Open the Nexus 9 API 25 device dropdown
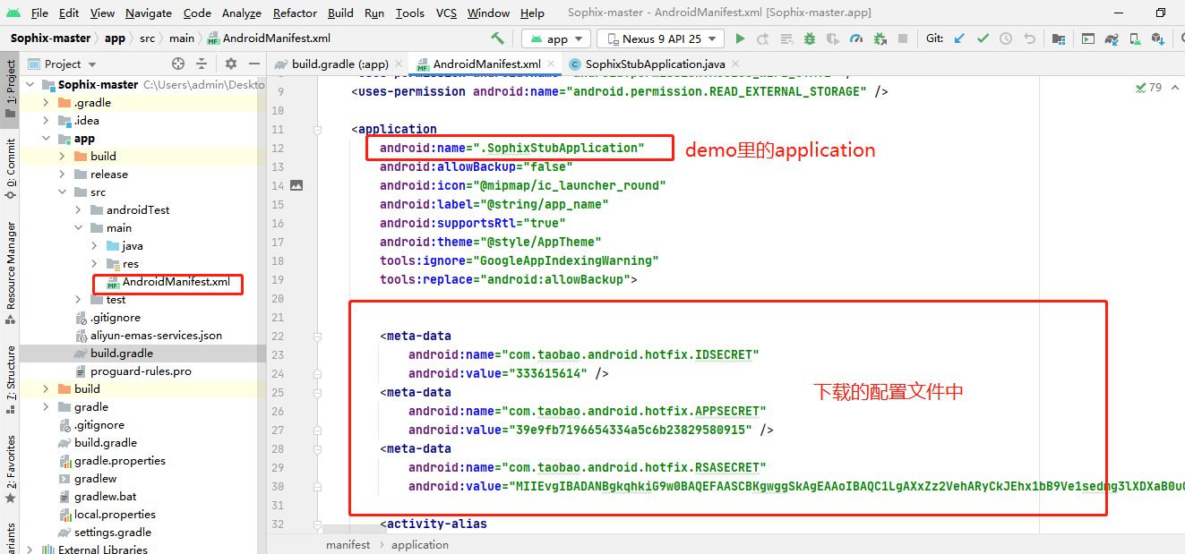Viewport: 1185px width, 554px height. click(661, 38)
